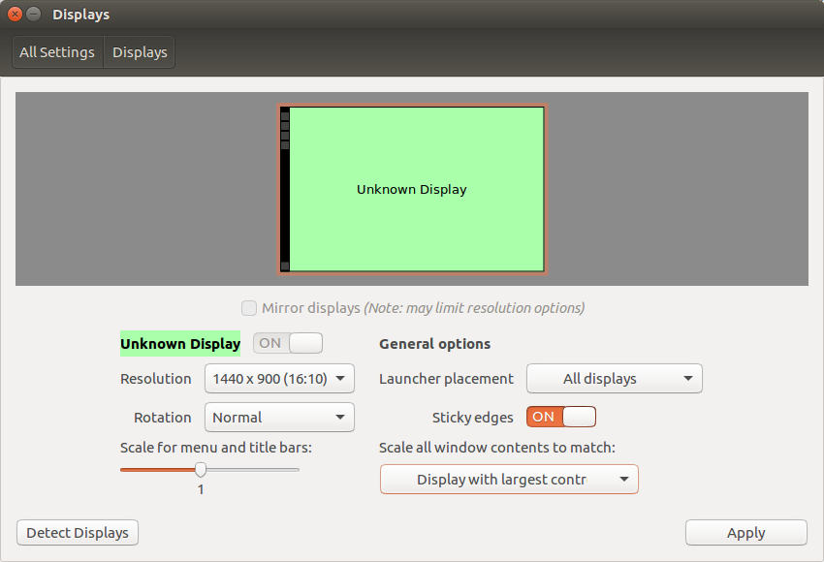Click the Apply button
Viewport: 824px width, 562px height.
tap(745, 533)
